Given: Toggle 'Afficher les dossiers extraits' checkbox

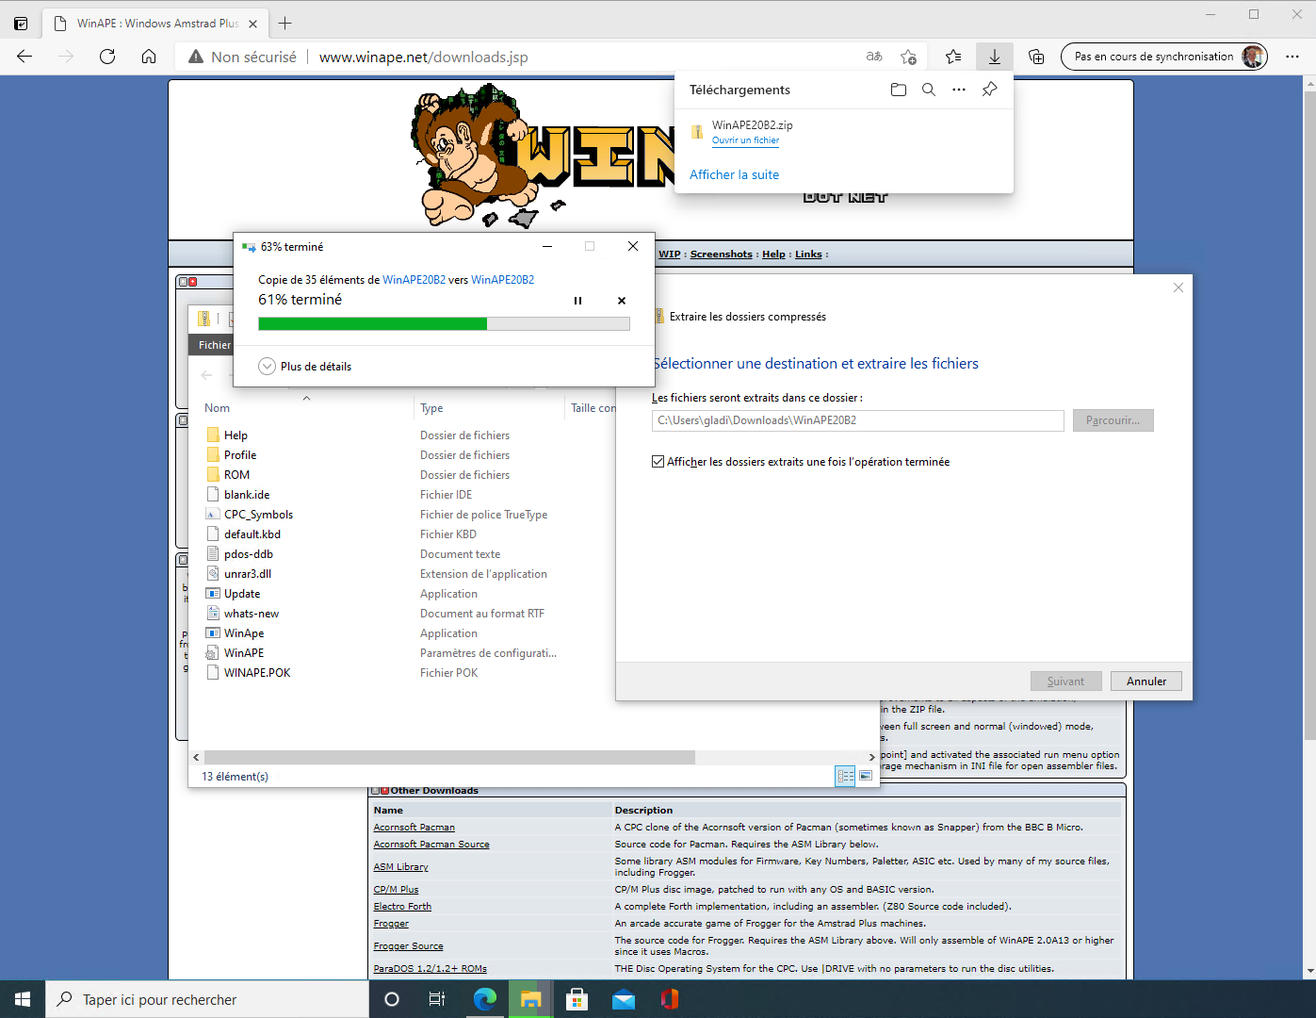Looking at the screenshot, I should click(x=658, y=462).
